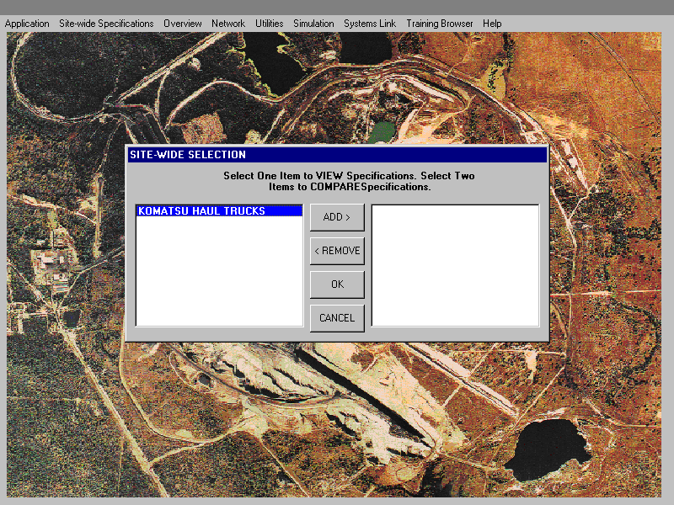The width and height of the screenshot is (674, 505).
Task: Select KOMATSU HAUL TRUCKS list item
Action: pyautogui.click(x=219, y=211)
